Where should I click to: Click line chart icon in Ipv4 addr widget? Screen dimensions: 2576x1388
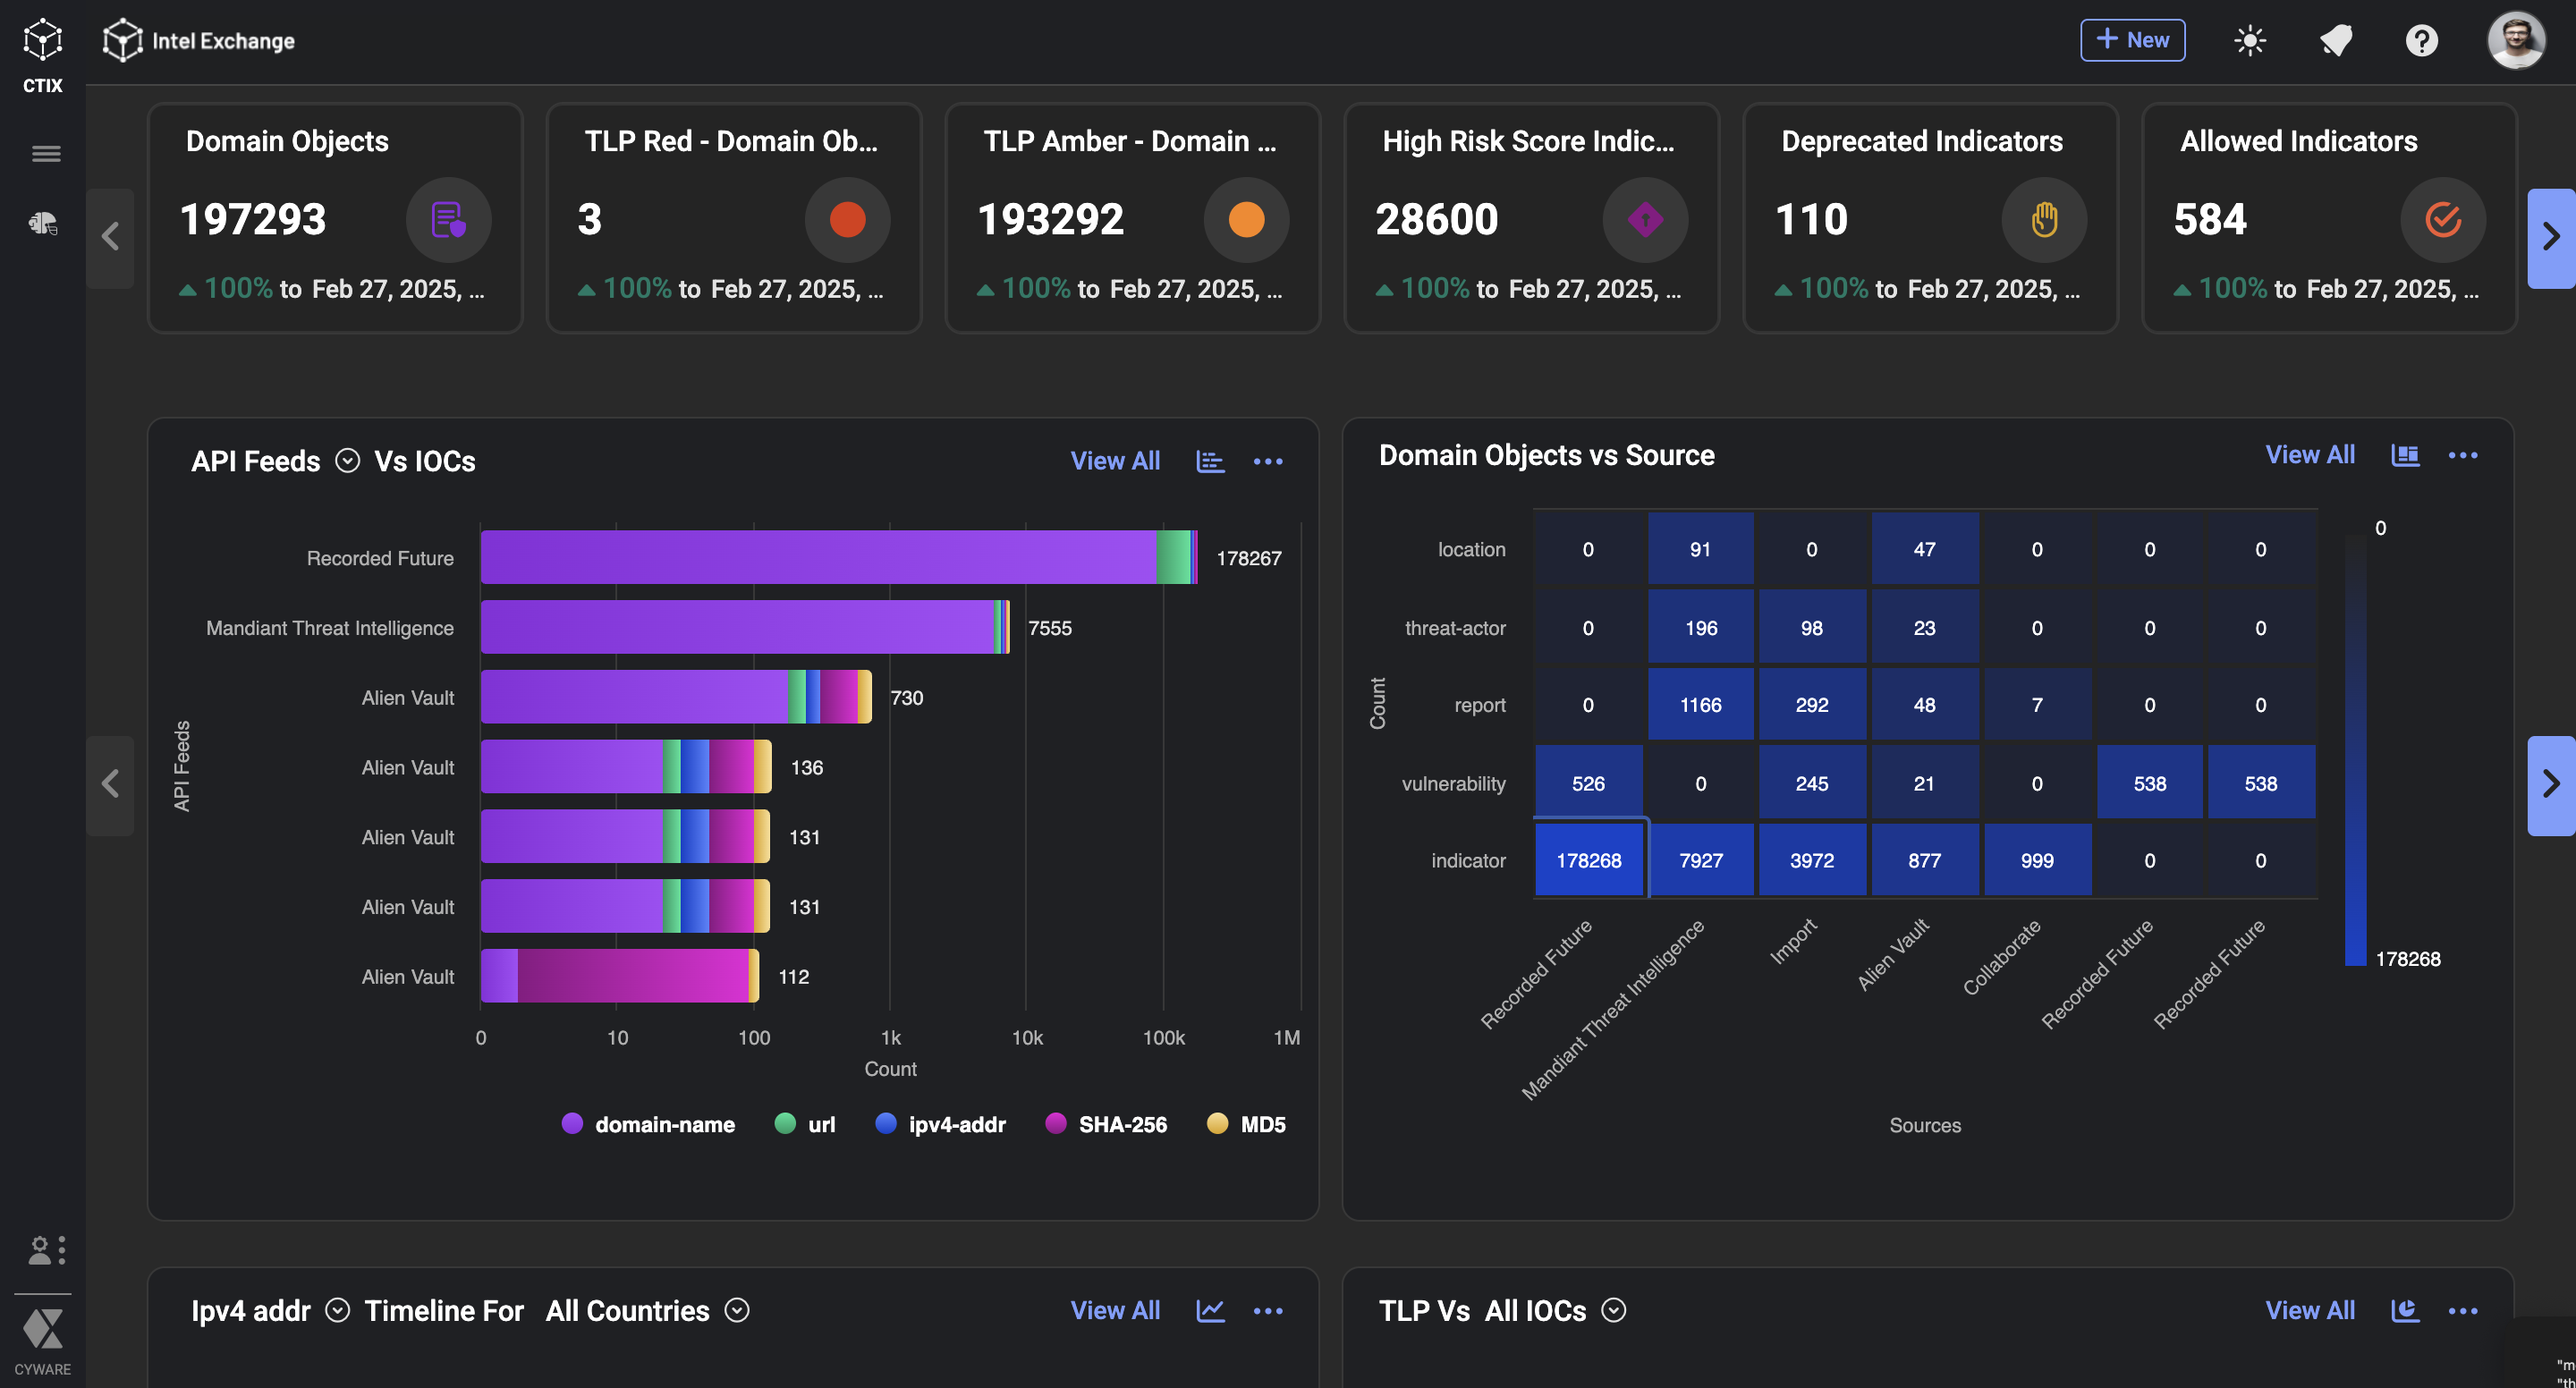pyautogui.click(x=1210, y=1310)
